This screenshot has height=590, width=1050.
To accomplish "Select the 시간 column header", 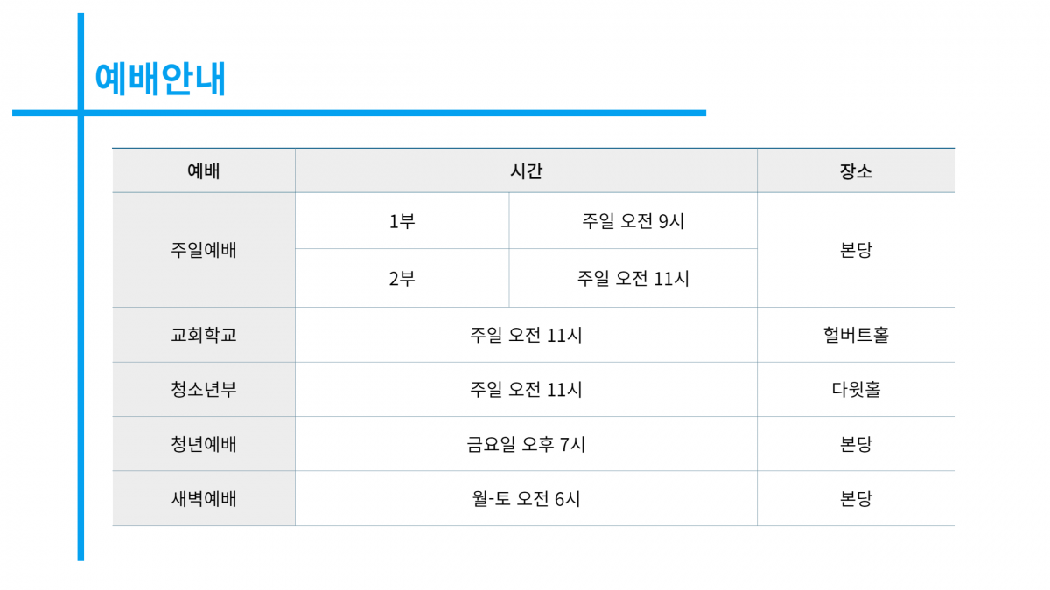I will (526, 171).
